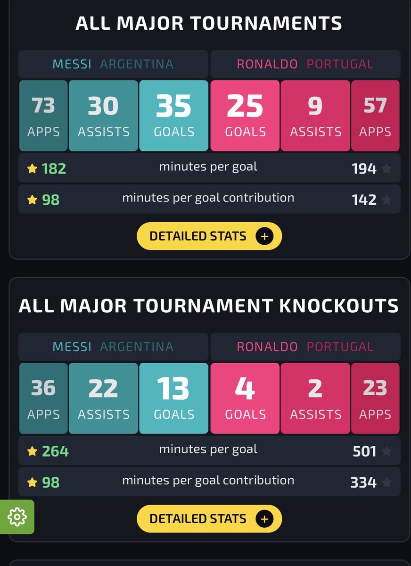The image size is (411, 566).
Task: Select Ronaldo Portugal header in All Major Tournaments
Action: coord(305,64)
